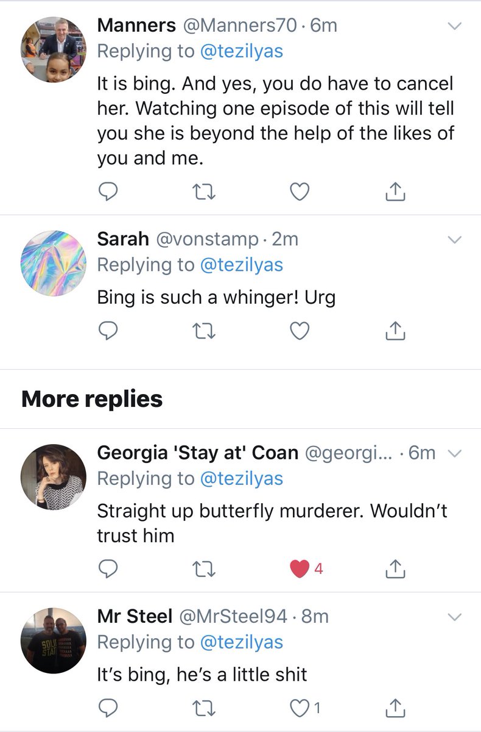Like Mr Steel's tweet
The image size is (481, 732).
point(299,708)
